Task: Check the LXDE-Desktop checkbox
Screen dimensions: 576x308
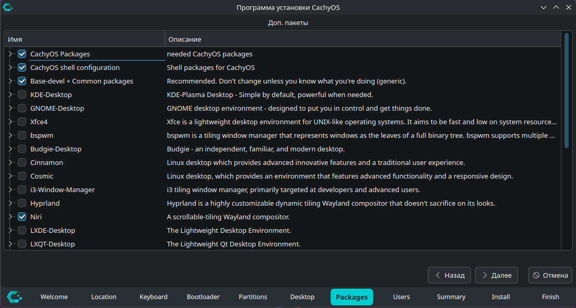Action: 22,230
